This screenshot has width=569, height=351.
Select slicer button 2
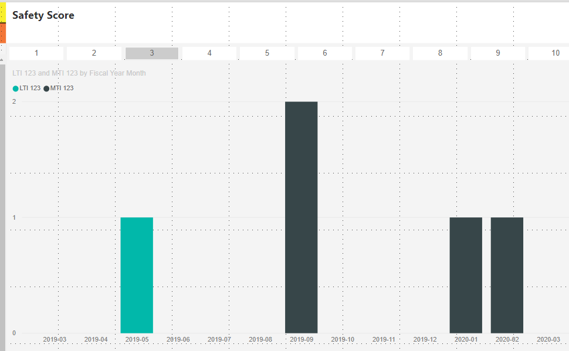click(x=94, y=53)
